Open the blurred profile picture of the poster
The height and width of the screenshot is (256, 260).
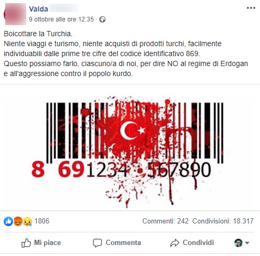pyautogui.click(x=15, y=14)
